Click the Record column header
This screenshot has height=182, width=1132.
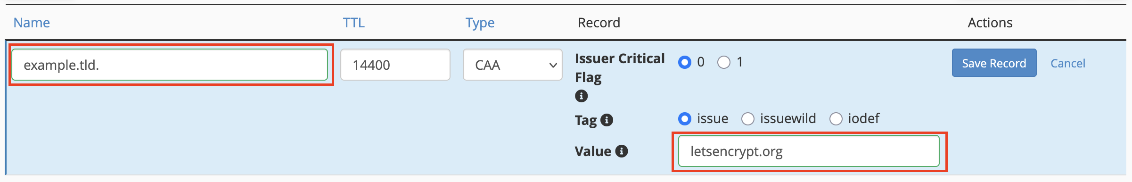[599, 23]
